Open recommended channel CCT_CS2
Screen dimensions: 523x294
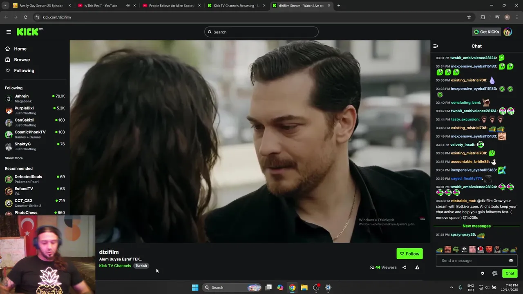coord(35,203)
